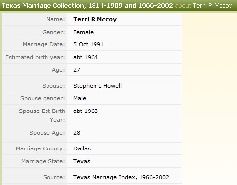Click the spouse age value 28
The height and width of the screenshot is (185, 237).
pyautogui.click(x=77, y=133)
